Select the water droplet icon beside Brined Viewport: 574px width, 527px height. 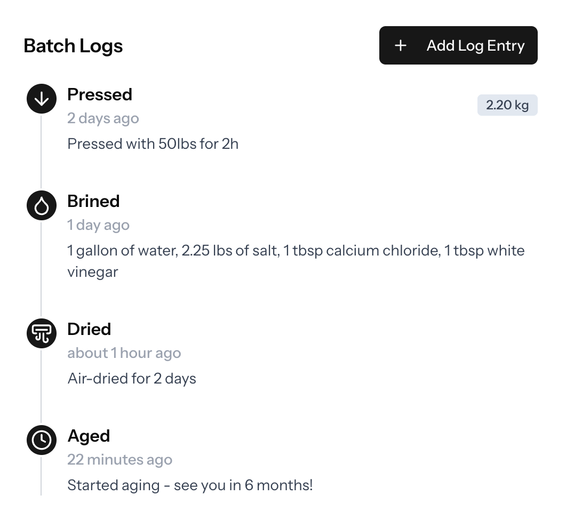point(41,205)
